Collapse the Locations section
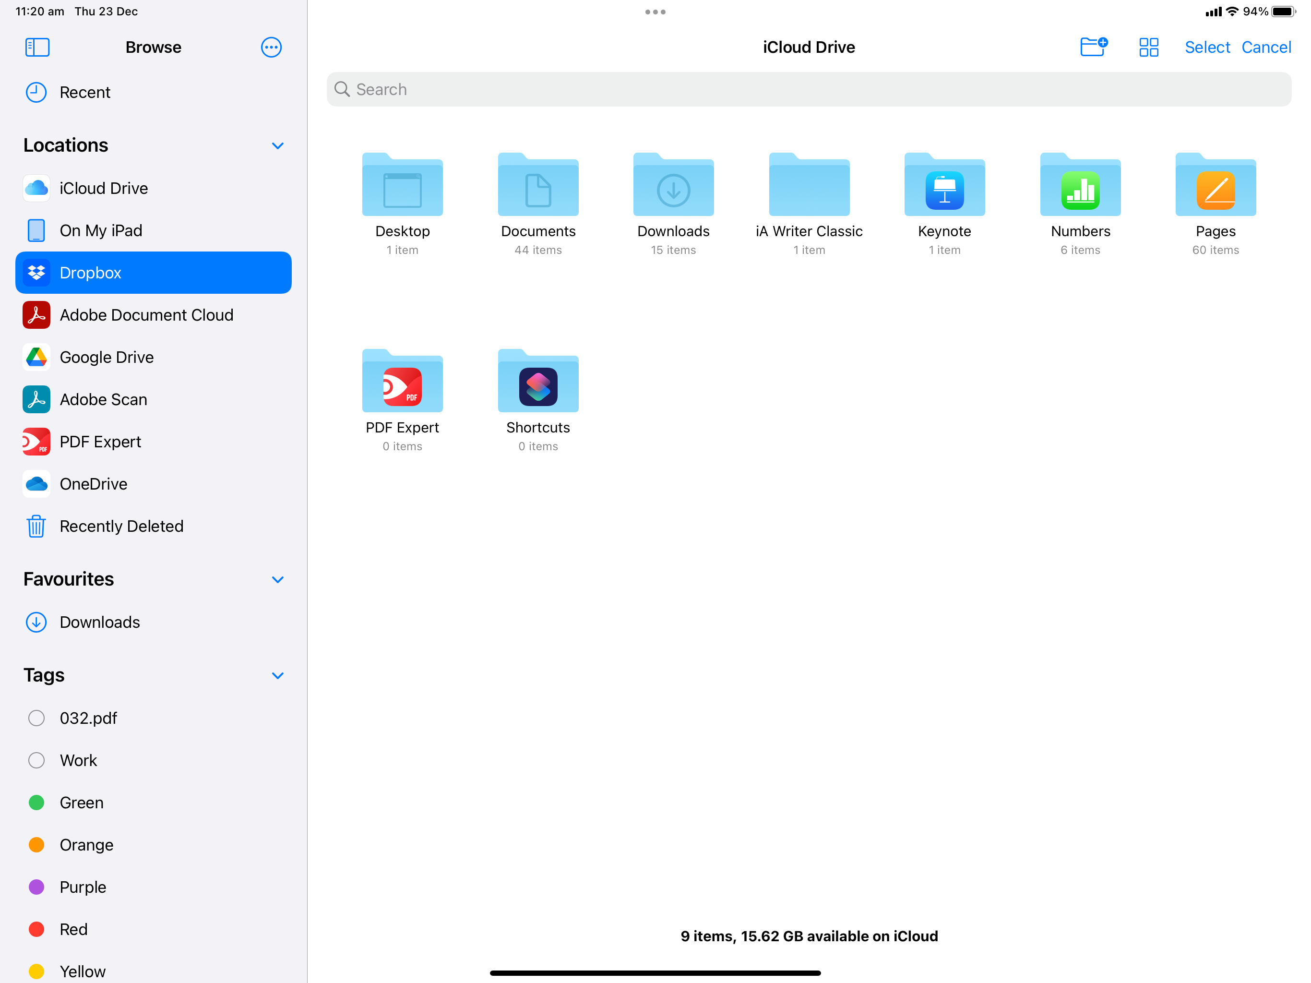Viewport: 1311px width, 983px height. (x=277, y=146)
